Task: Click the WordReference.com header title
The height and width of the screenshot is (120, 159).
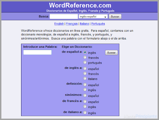Action: [x=80, y=5]
